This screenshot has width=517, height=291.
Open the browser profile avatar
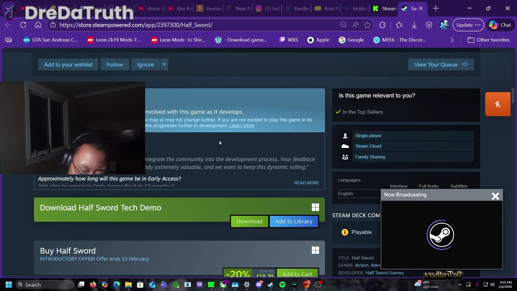444,25
